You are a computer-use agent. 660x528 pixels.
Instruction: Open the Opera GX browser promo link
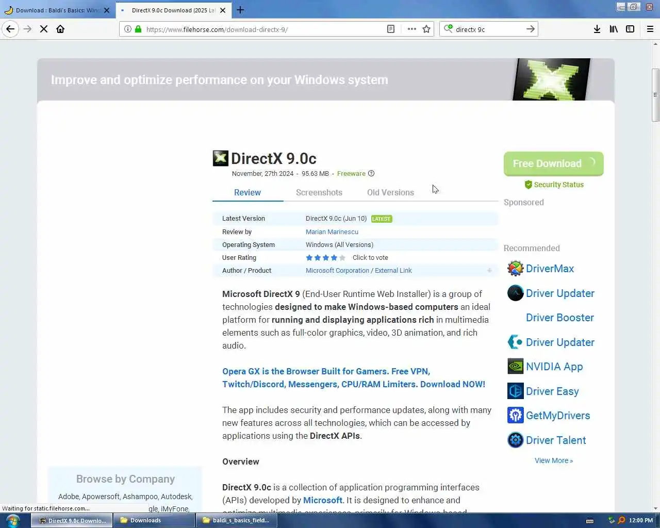tap(354, 377)
